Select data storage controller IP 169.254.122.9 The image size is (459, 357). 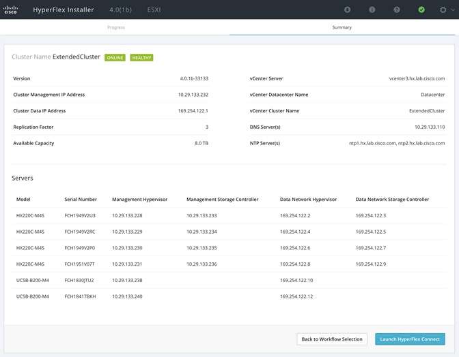pyautogui.click(x=371, y=264)
